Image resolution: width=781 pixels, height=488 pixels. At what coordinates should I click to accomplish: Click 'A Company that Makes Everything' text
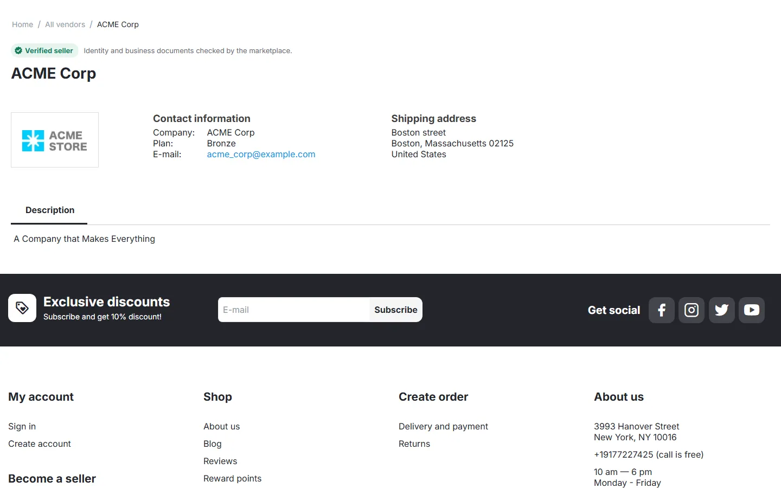(x=84, y=239)
